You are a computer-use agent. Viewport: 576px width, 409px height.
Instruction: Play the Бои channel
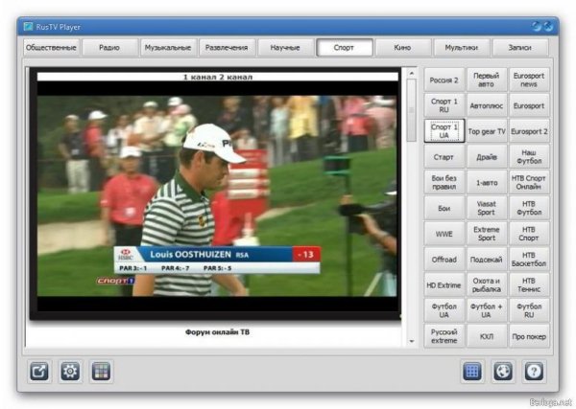tap(444, 208)
